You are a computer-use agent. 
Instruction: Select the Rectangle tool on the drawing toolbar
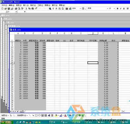pos(36,115)
